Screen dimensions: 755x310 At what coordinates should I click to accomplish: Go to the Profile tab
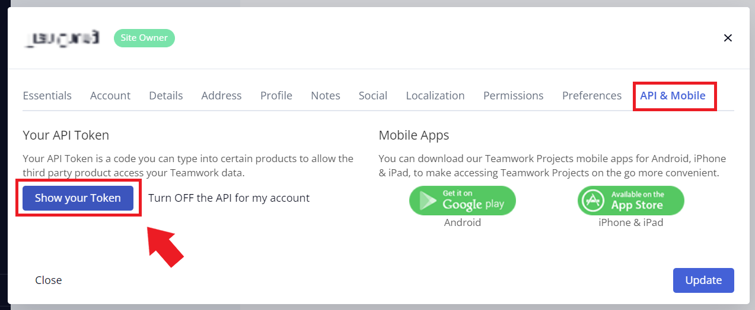point(276,96)
